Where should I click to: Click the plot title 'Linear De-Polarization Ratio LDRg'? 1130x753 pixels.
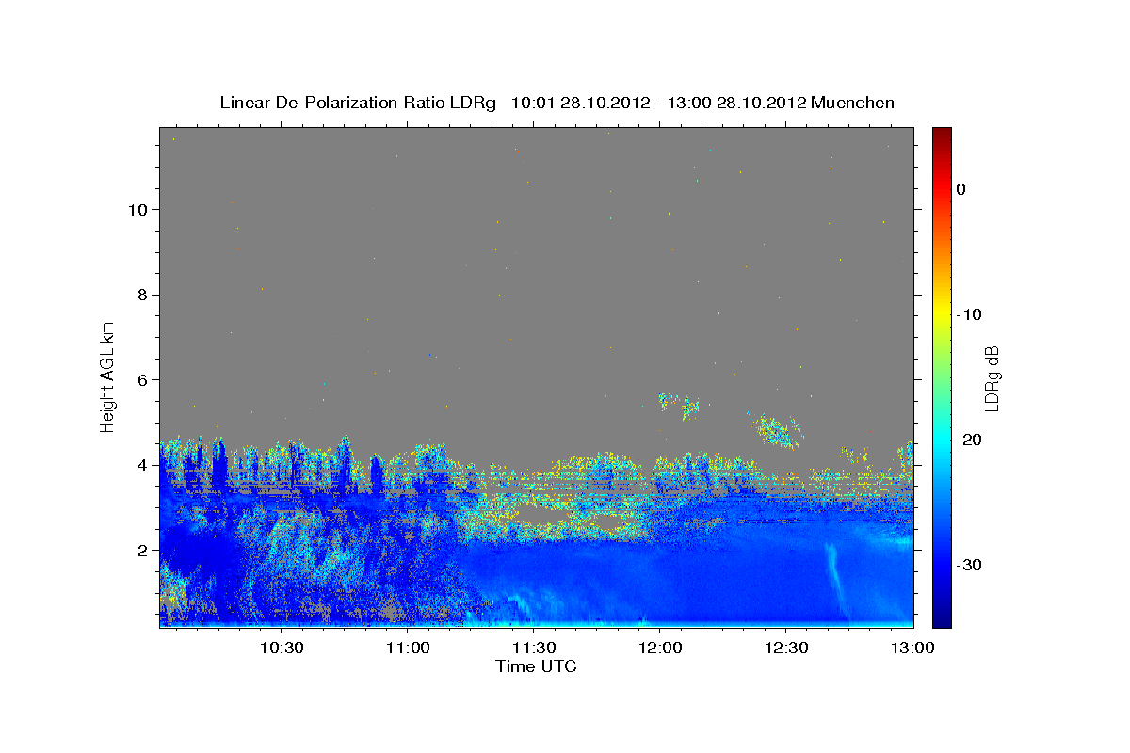(x=358, y=103)
